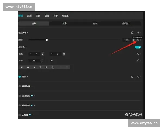This screenshot has height=130, width=163.
Task: Expand the 视频降噪 section arrow
Action: tap(35, 105)
